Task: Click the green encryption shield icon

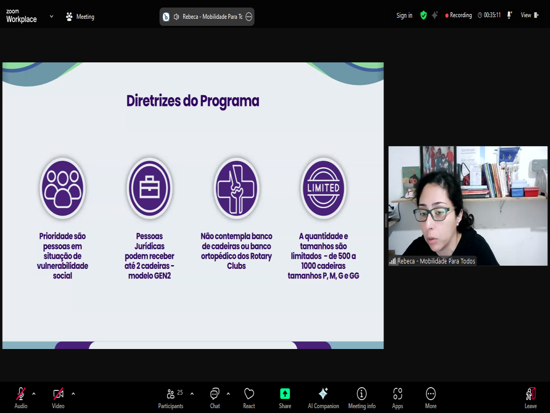Action: click(x=423, y=16)
